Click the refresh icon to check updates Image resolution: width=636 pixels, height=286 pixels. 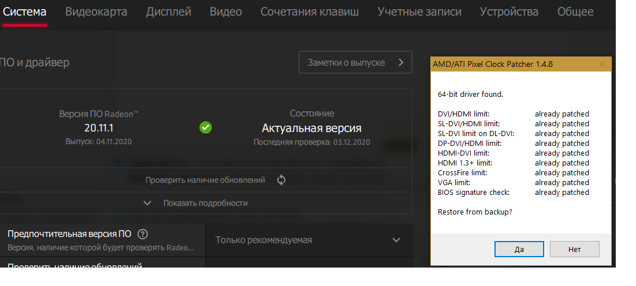click(x=281, y=180)
